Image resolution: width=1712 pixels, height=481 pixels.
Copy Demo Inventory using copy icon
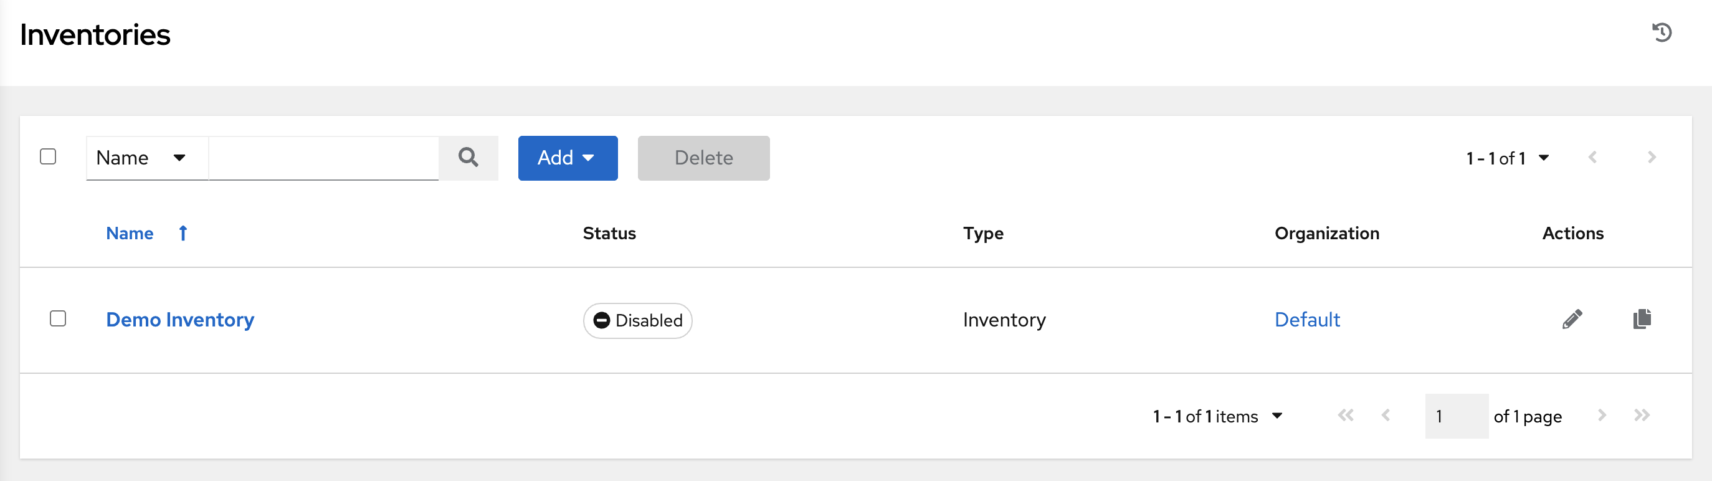click(1642, 320)
